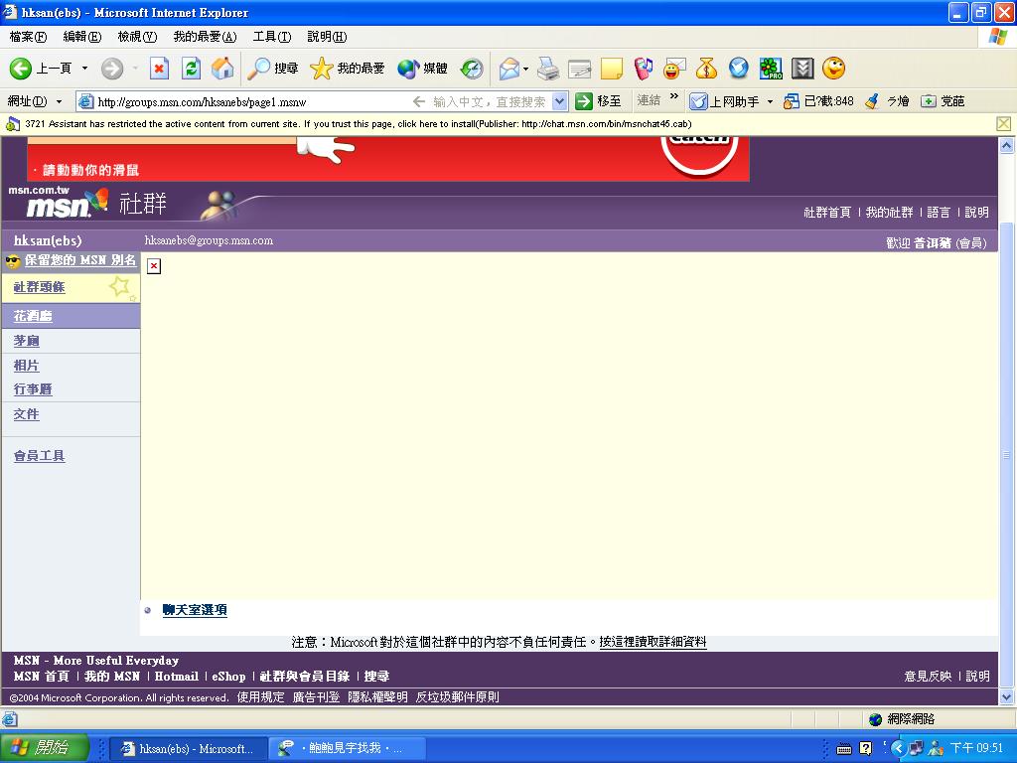Expand the 上网助手 dropdown arrow
This screenshot has width=1017, height=763.
click(x=770, y=102)
